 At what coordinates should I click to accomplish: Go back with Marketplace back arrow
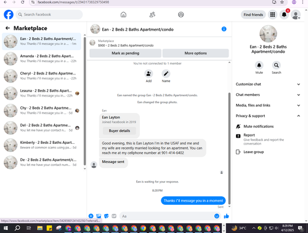[x=7, y=28]
